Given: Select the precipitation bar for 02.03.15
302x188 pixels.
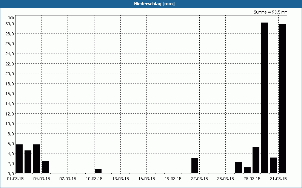Looking at the screenshot, I should pyautogui.click(x=28, y=162).
